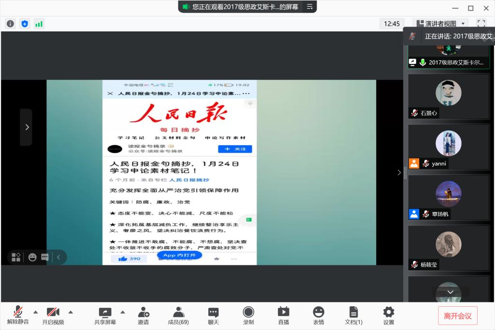Open 文档(1) documents
495x330 pixels.
pyautogui.click(x=353, y=315)
